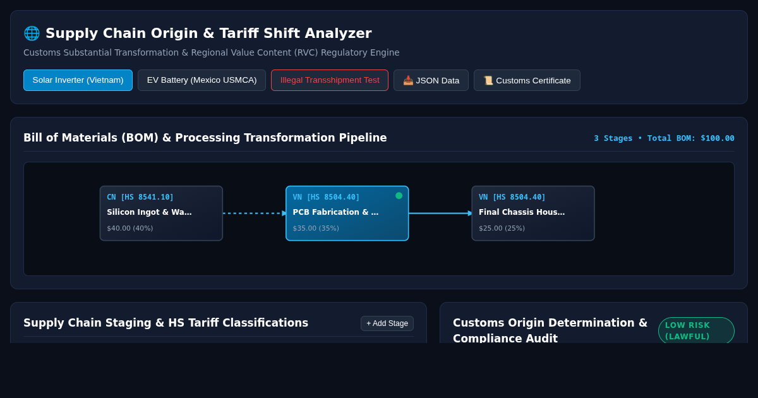Select the Final Chassis Housing stage node
758x398 pixels.
(x=533, y=214)
